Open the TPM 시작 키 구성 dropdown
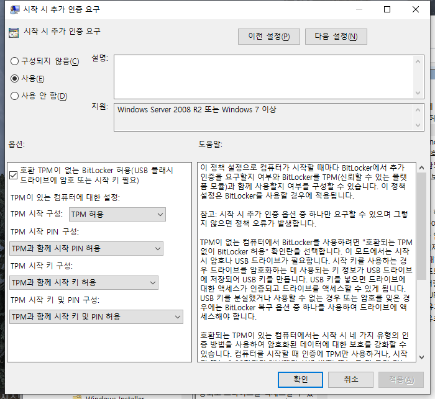The height and width of the screenshot is (399, 435). coord(84,282)
